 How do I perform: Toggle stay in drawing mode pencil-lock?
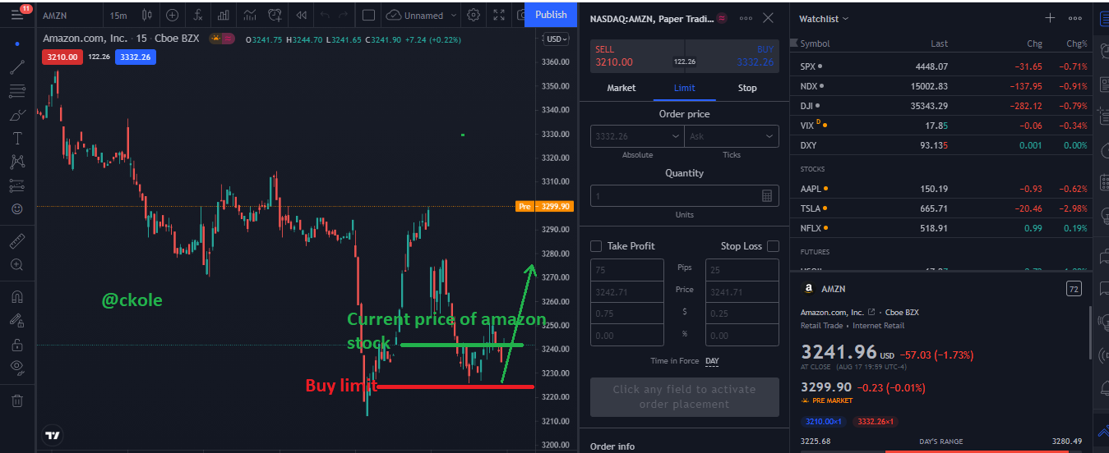click(x=17, y=321)
